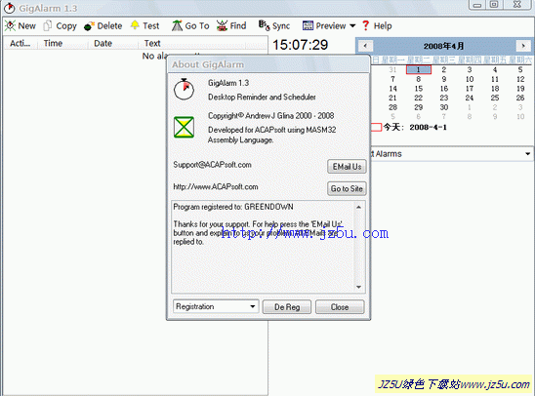Select April 30 in the calendar
This screenshot has height=396, width=535.
coord(444,107)
